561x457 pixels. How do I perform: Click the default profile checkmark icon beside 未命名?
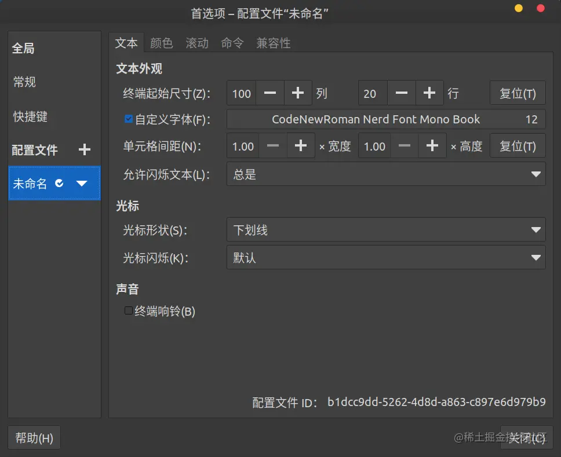point(59,184)
